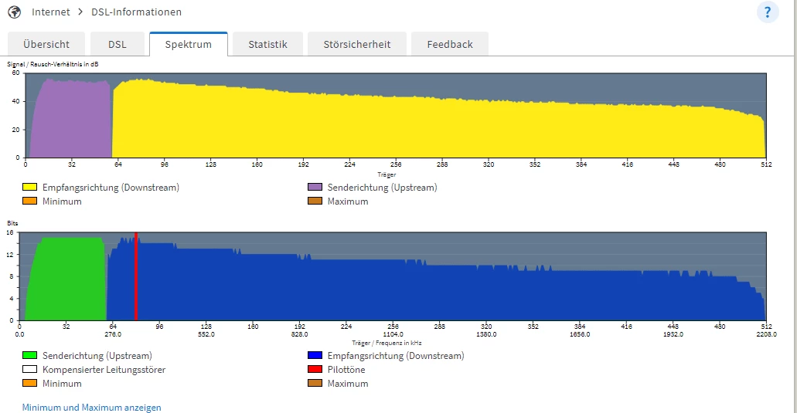Switch to the DSL tab
The height and width of the screenshot is (413, 797).
(x=118, y=44)
